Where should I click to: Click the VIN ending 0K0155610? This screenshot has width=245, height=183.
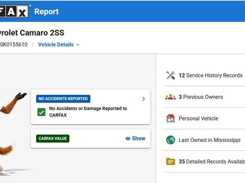[14, 44]
